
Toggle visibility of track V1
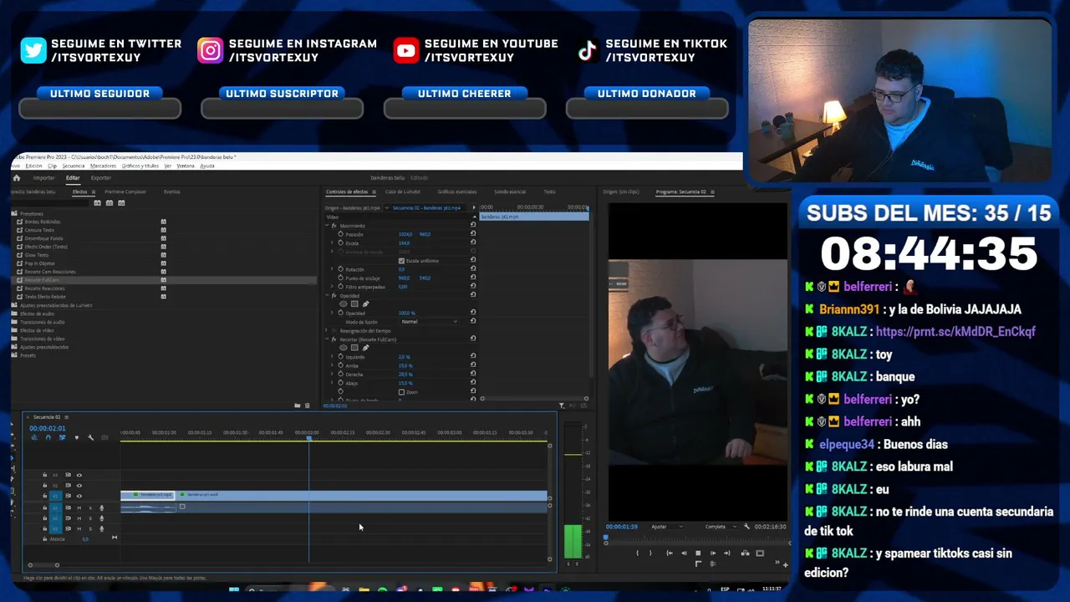[79, 496]
